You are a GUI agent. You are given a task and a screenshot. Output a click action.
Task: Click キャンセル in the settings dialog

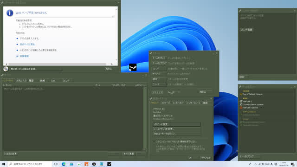coord(205,158)
